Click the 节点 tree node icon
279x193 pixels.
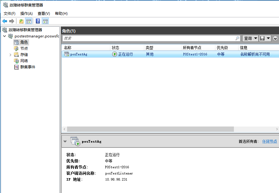[16, 49]
